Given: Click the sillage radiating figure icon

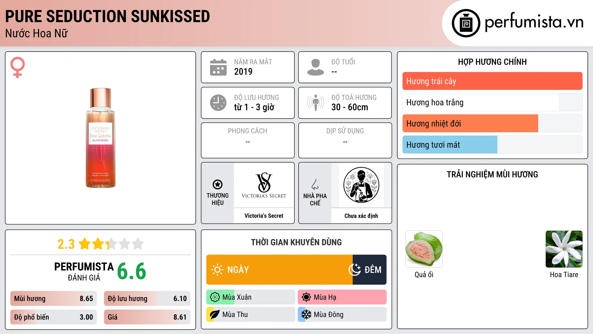Looking at the screenshot, I should click(316, 103).
